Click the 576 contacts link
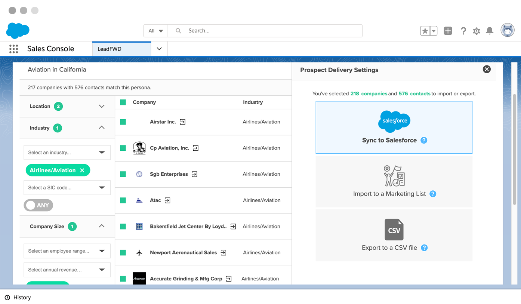The image size is (521, 304). click(x=414, y=93)
